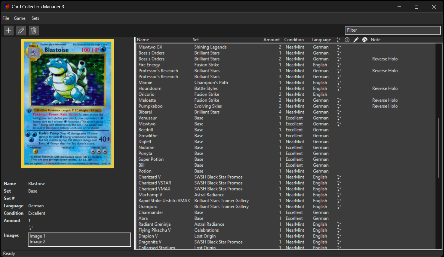Sort the list by the Name column header
This screenshot has height=257, width=444.
[143, 40]
